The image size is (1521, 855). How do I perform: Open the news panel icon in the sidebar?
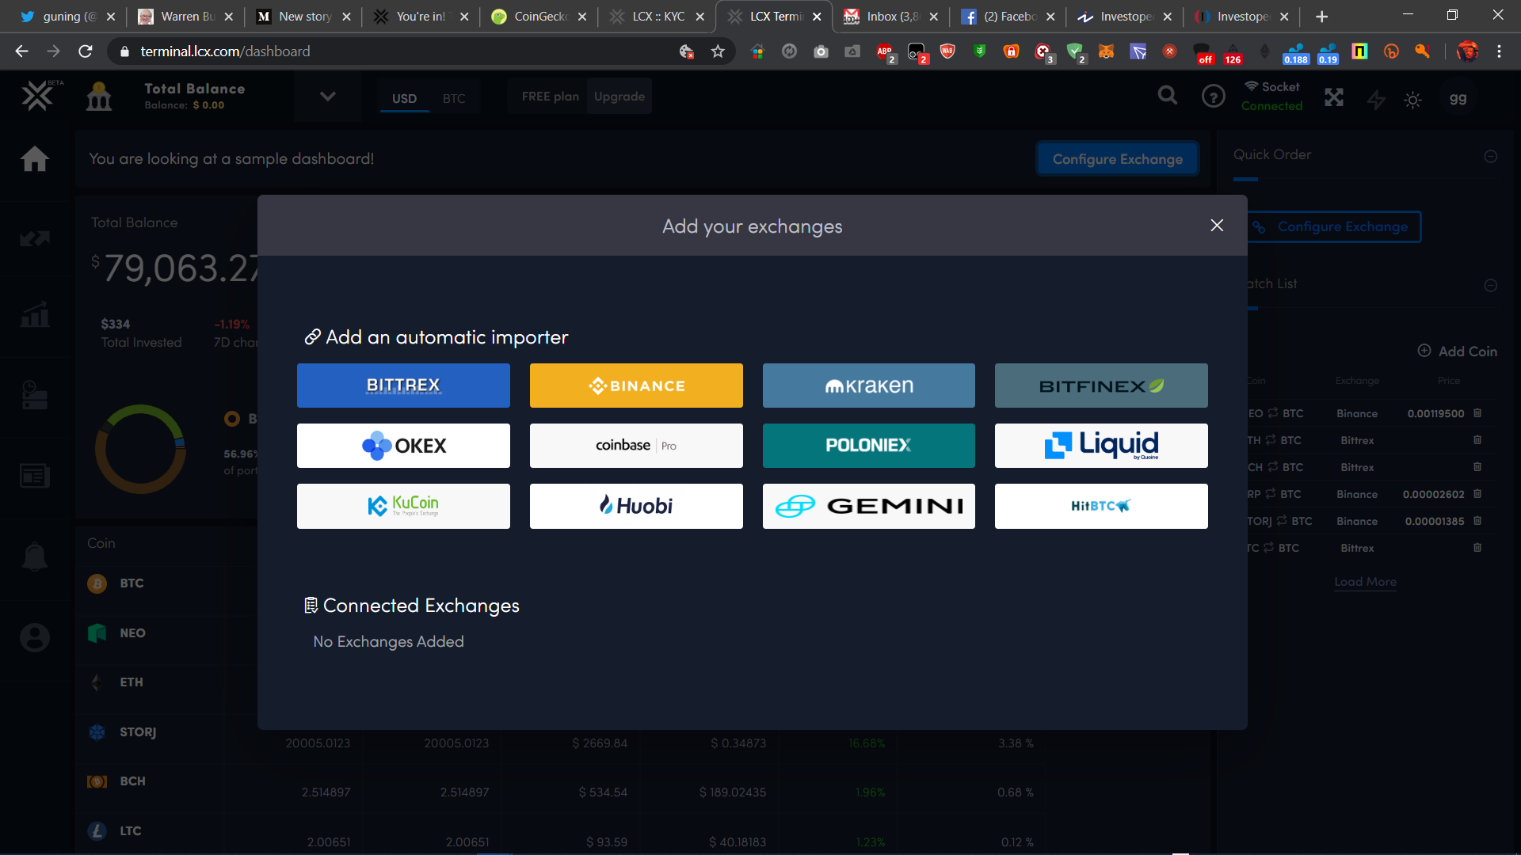click(35, 476)
